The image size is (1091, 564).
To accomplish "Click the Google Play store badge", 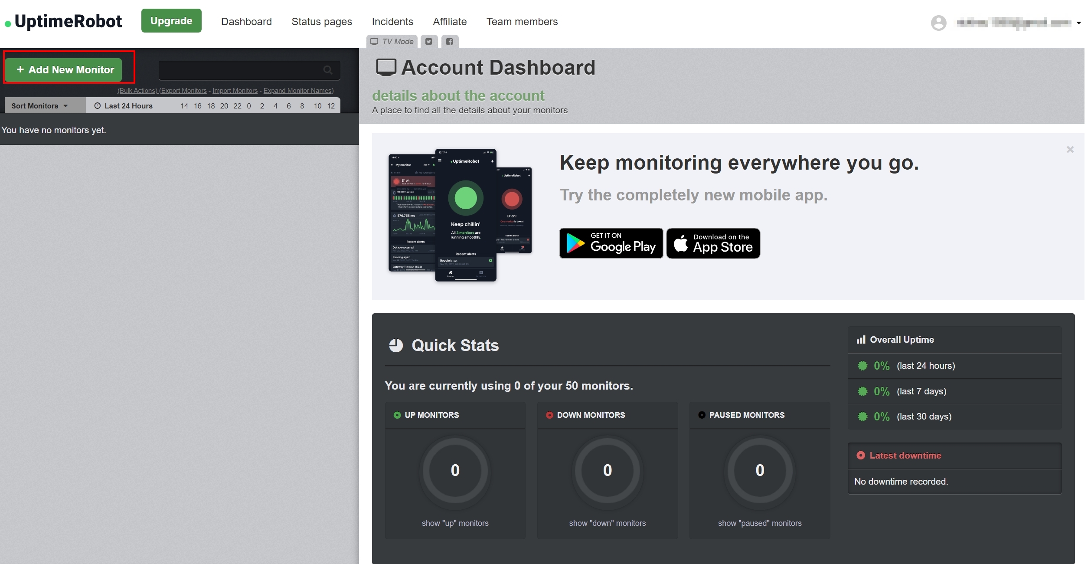I will pos(611,243).
